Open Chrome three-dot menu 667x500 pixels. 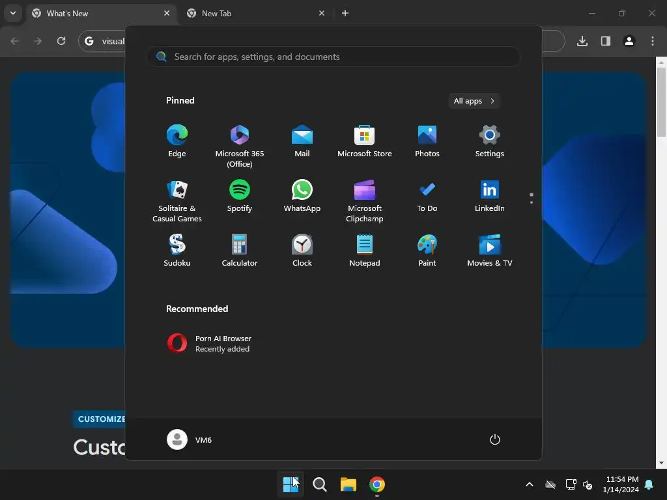tap(653, 41)
